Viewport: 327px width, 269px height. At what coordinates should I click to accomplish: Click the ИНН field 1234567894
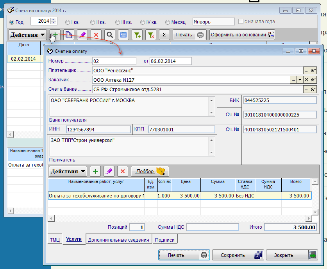(98, 129)
